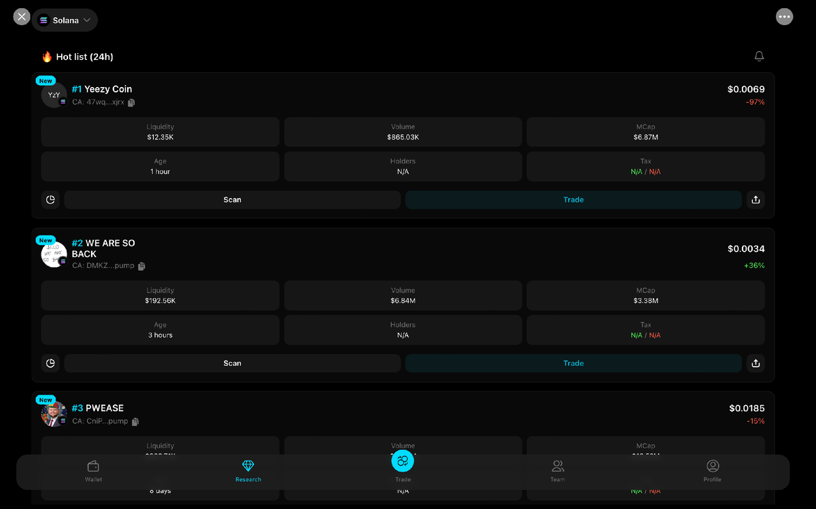Click the -15% price change

(755, 421)
